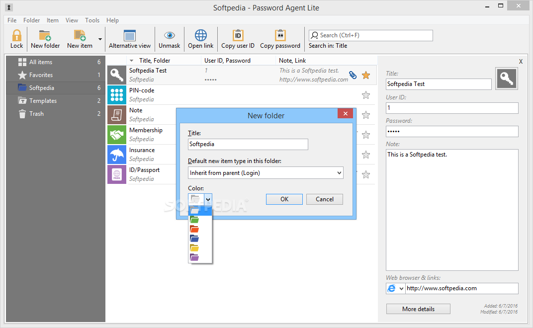Toggle the Color dropdown arrow
The image size is (533, 328).
(208, 199)
